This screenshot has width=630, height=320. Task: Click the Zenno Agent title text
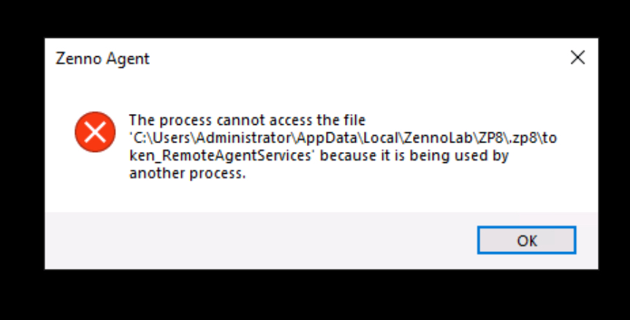point(102,58)
